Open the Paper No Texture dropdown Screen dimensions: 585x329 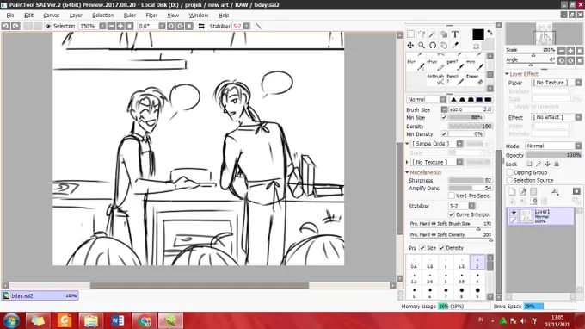tap(557, 83)
